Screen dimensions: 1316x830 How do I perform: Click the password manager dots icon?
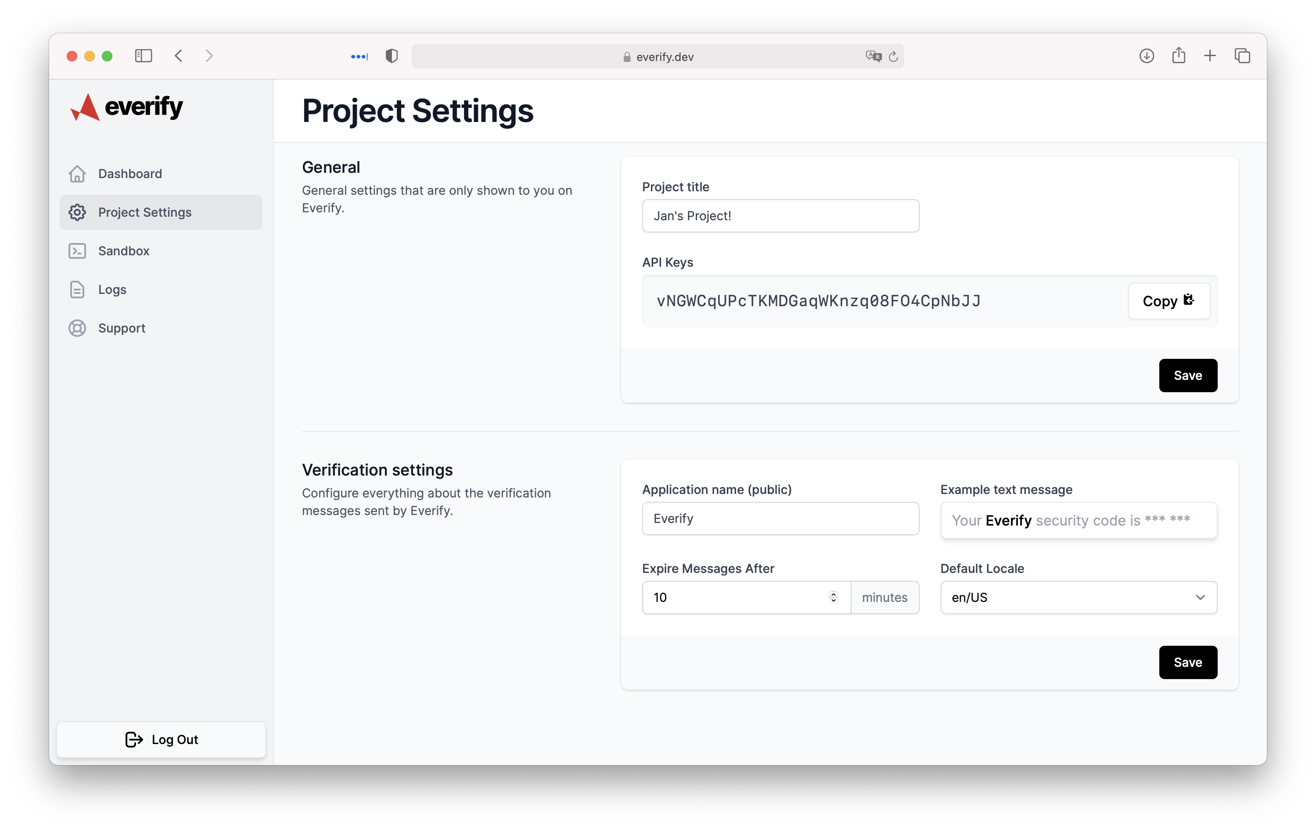[x=359, y=56]
